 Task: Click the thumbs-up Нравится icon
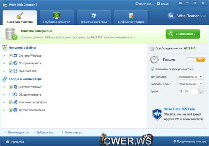[x=7, y=141]
